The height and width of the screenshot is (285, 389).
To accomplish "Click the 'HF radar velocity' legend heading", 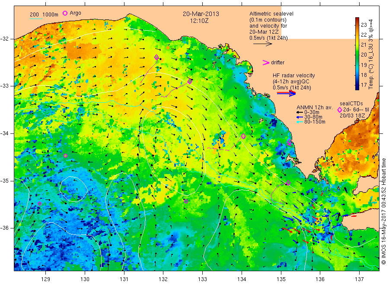I will pyautogui.click(x=294, y=76).
